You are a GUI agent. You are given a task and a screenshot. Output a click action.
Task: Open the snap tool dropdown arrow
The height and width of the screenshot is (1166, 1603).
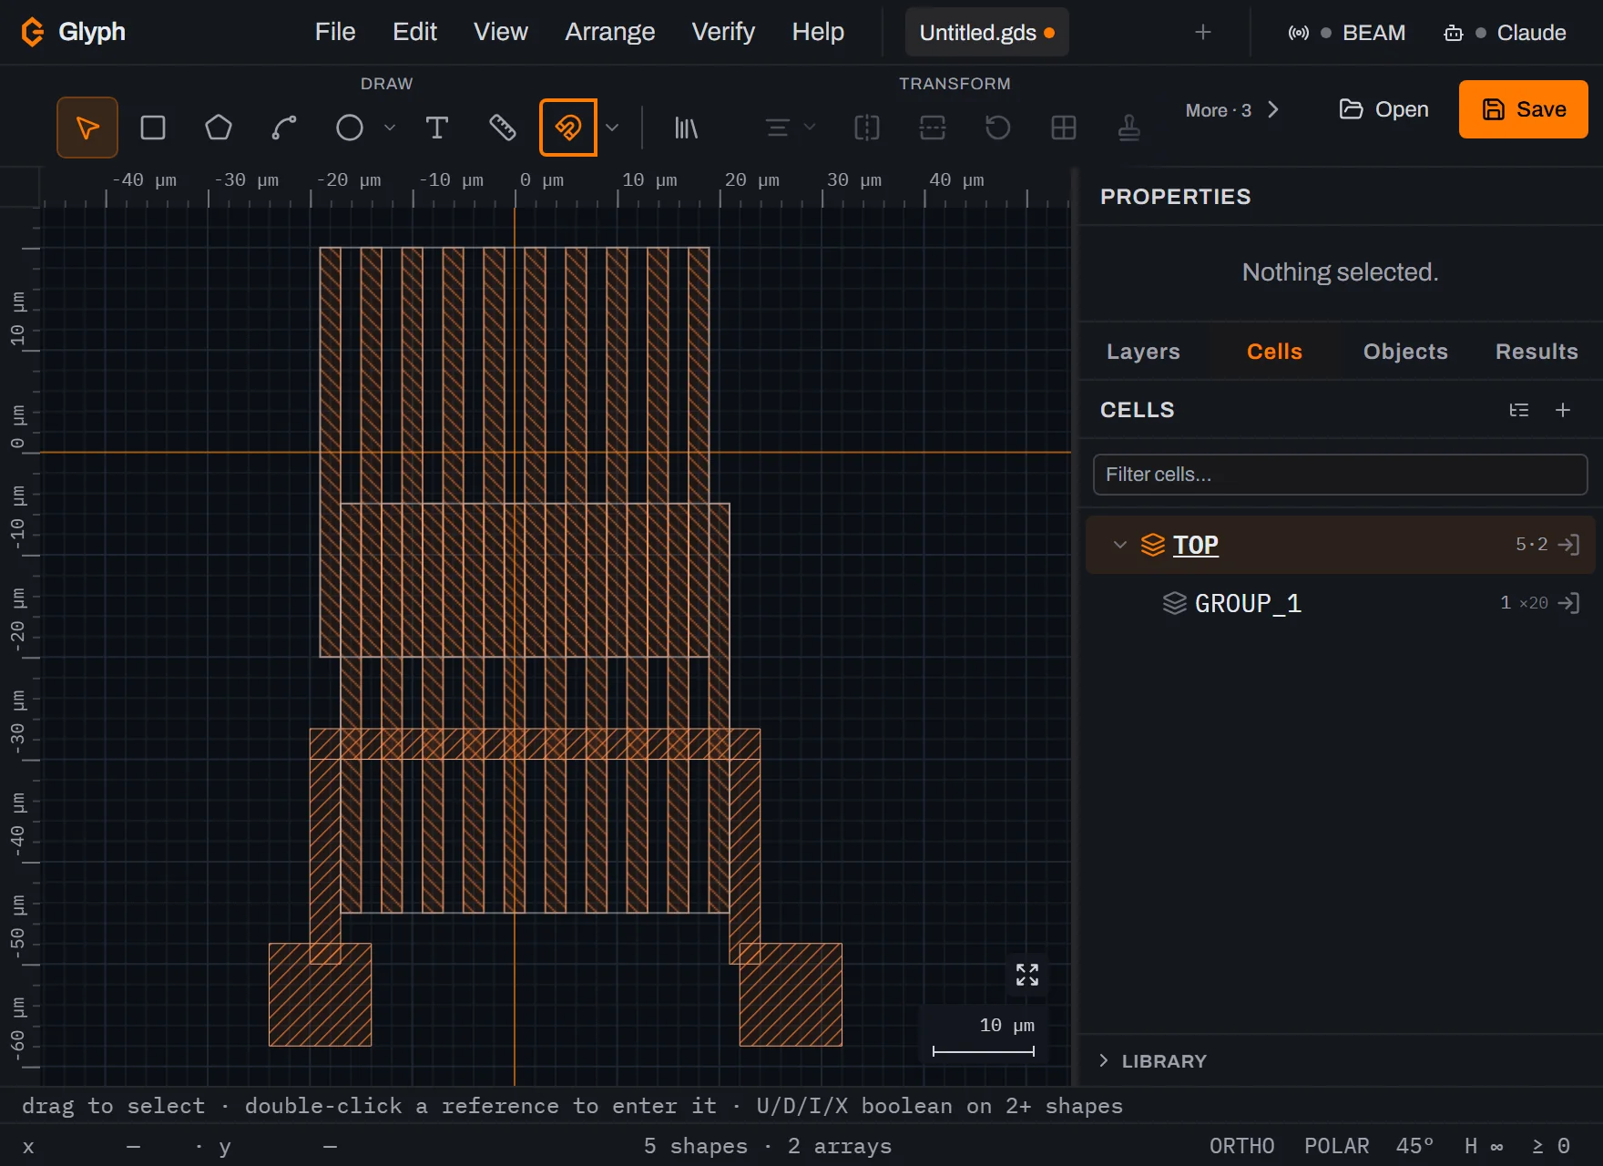[x=612, y=128]
